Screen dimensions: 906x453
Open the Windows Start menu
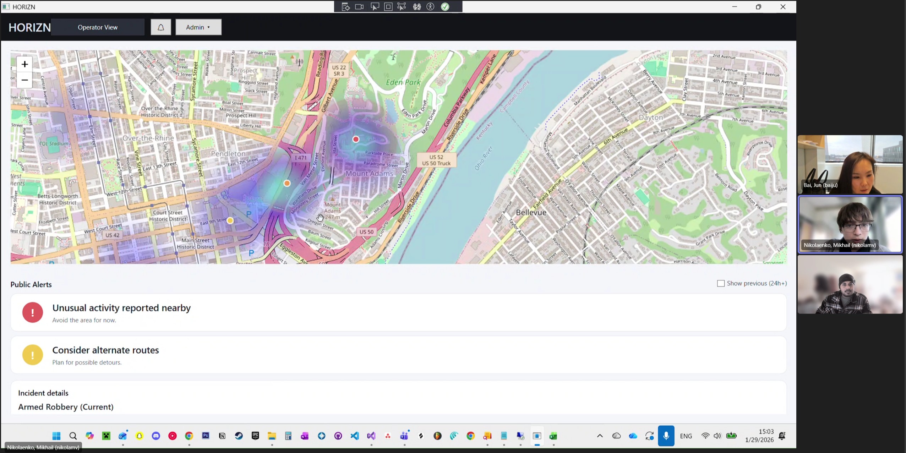click(x=56, y=436)
